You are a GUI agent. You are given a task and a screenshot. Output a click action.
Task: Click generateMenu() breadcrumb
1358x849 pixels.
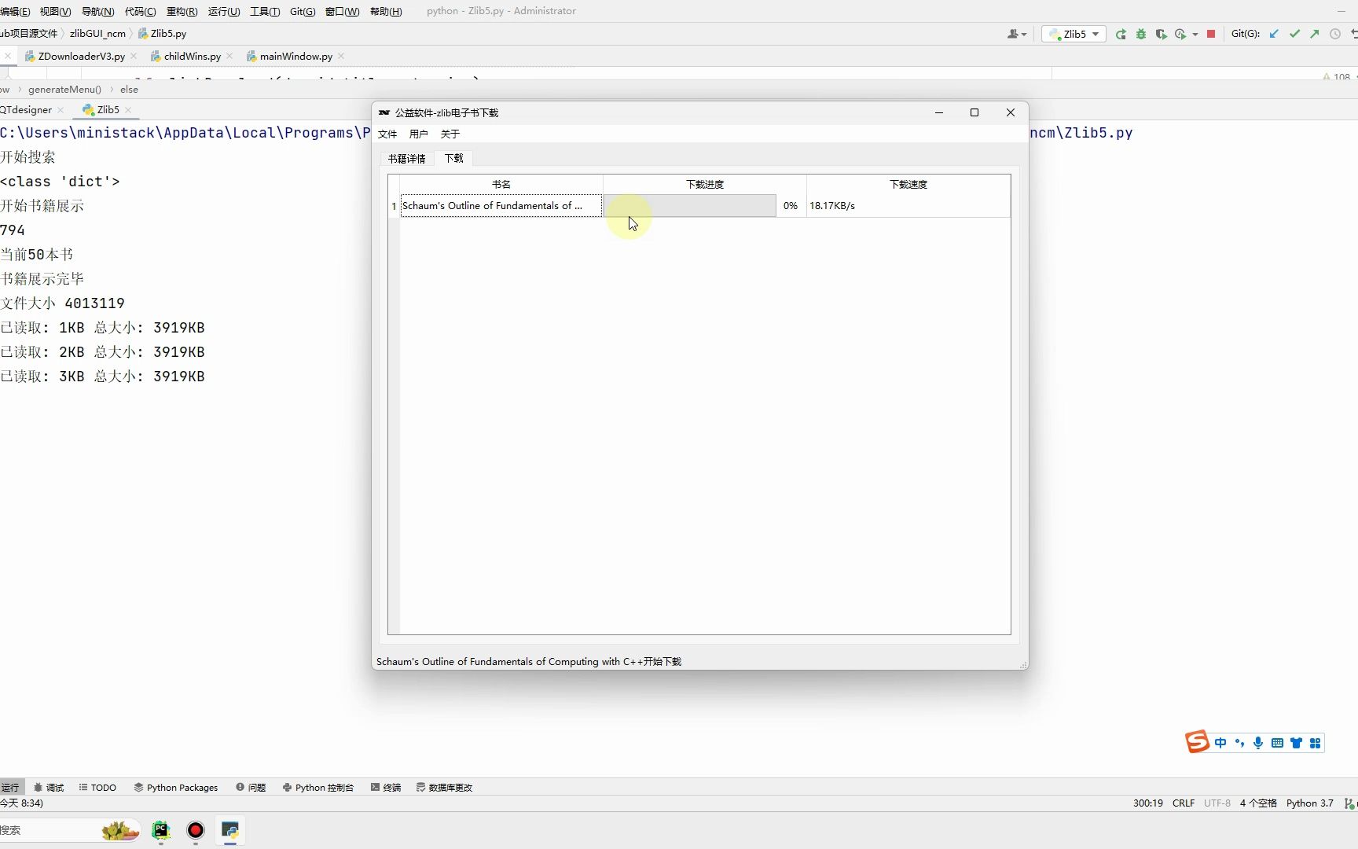64,90
